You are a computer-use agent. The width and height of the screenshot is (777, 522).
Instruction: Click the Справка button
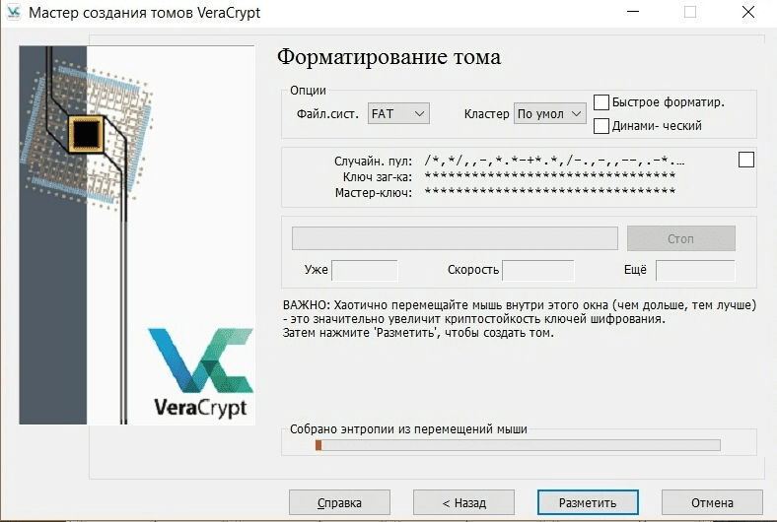coord(339,502)
